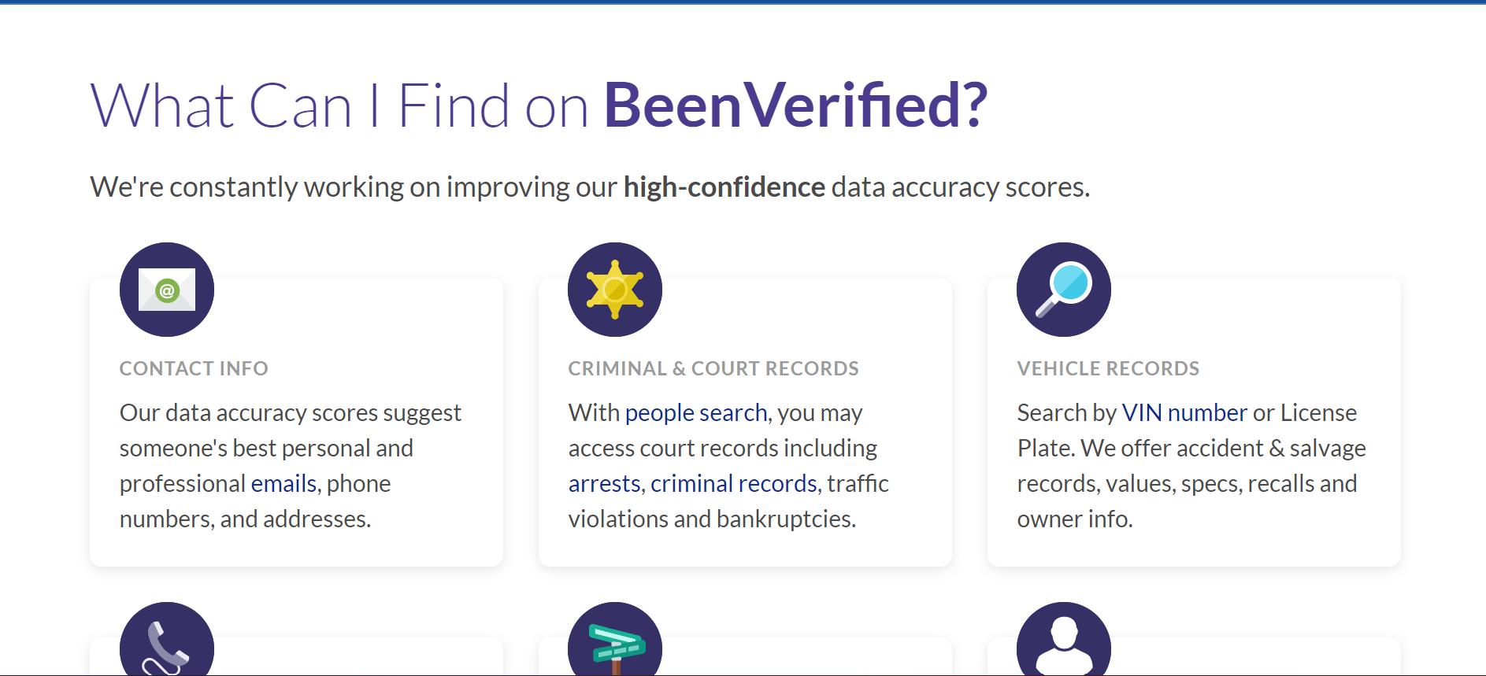Click the magnifying glass icon
Screen dimensions: 1486x676
[1064, 290]
